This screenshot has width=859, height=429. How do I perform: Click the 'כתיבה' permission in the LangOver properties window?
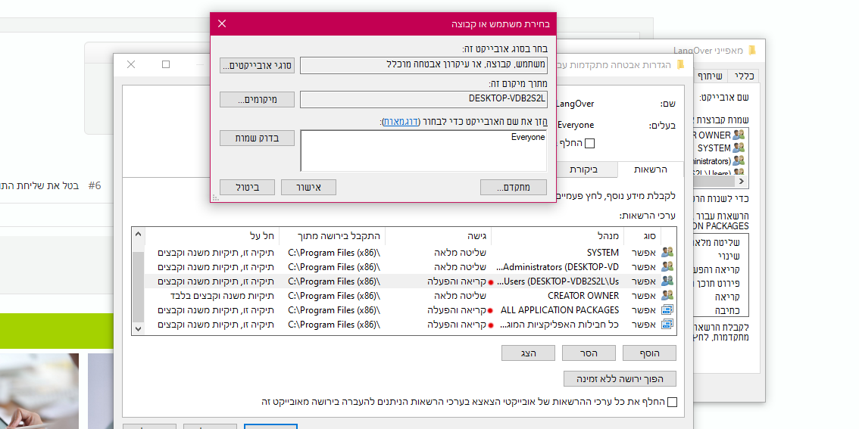coord(727,310)
